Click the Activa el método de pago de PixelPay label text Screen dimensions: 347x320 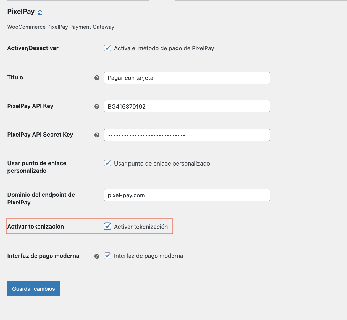click(x=164, y=48)
